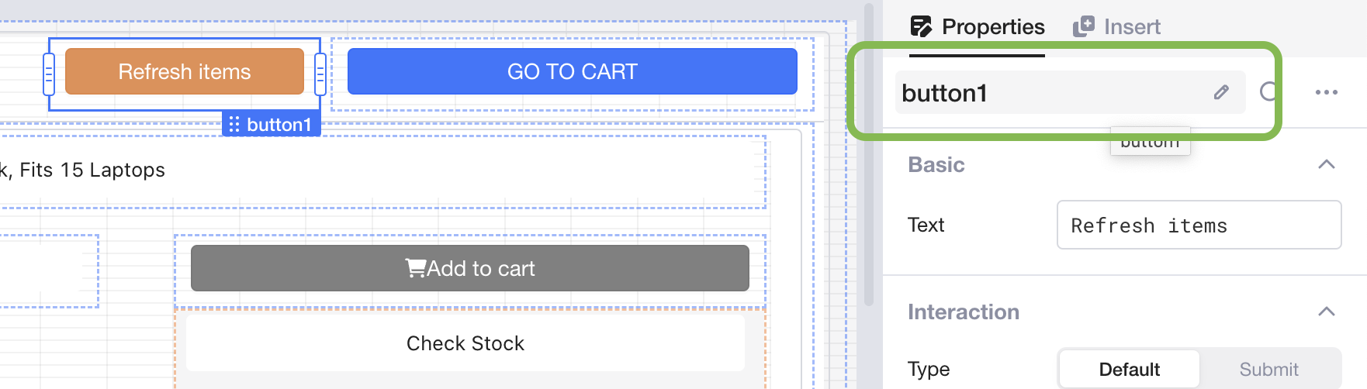Image resolution: width=1367 pixels, height=389 pixels.
Task: Select the Check Stock button
Action: pyautogui.click(x=465, y=343)
